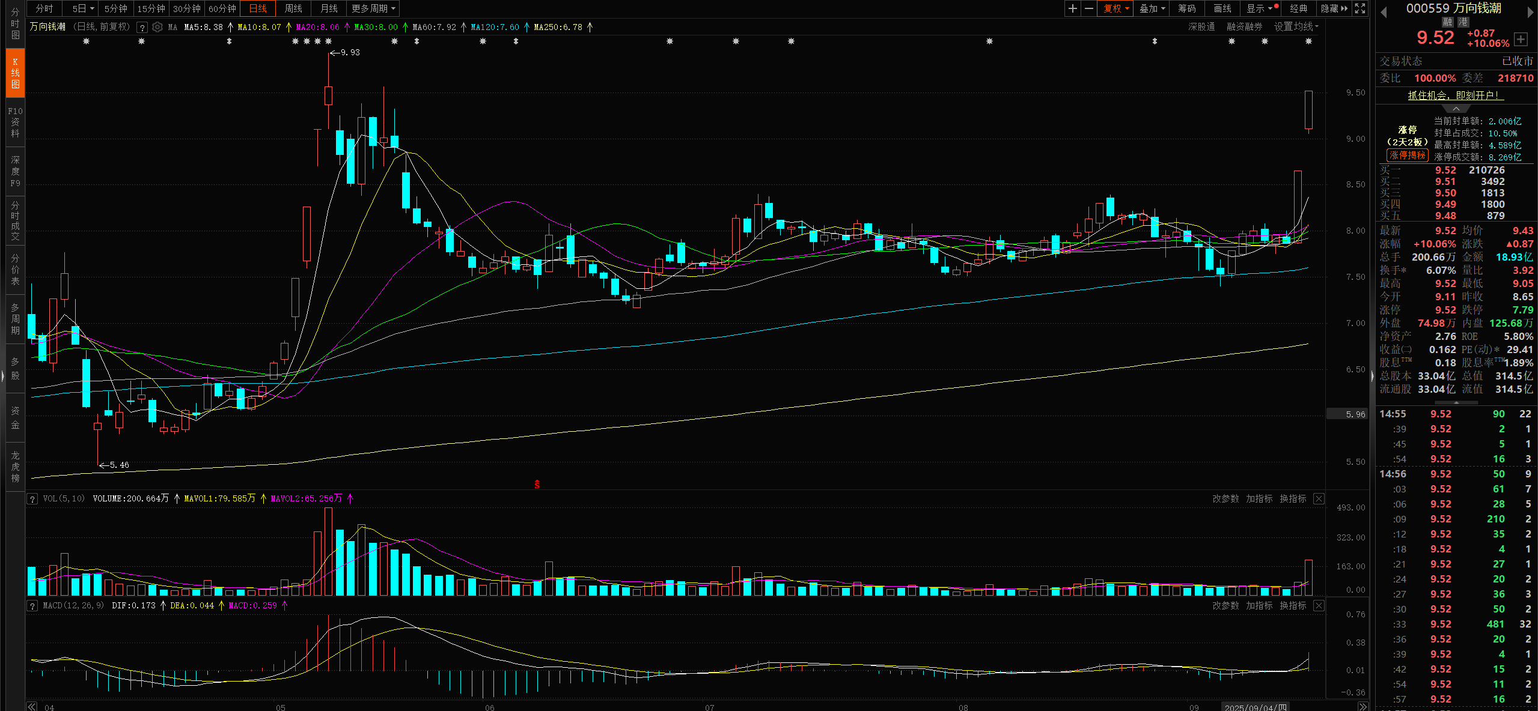
Task: Click the 抓住机会，即刻开户 link
Action: (x=1456, y=95)
